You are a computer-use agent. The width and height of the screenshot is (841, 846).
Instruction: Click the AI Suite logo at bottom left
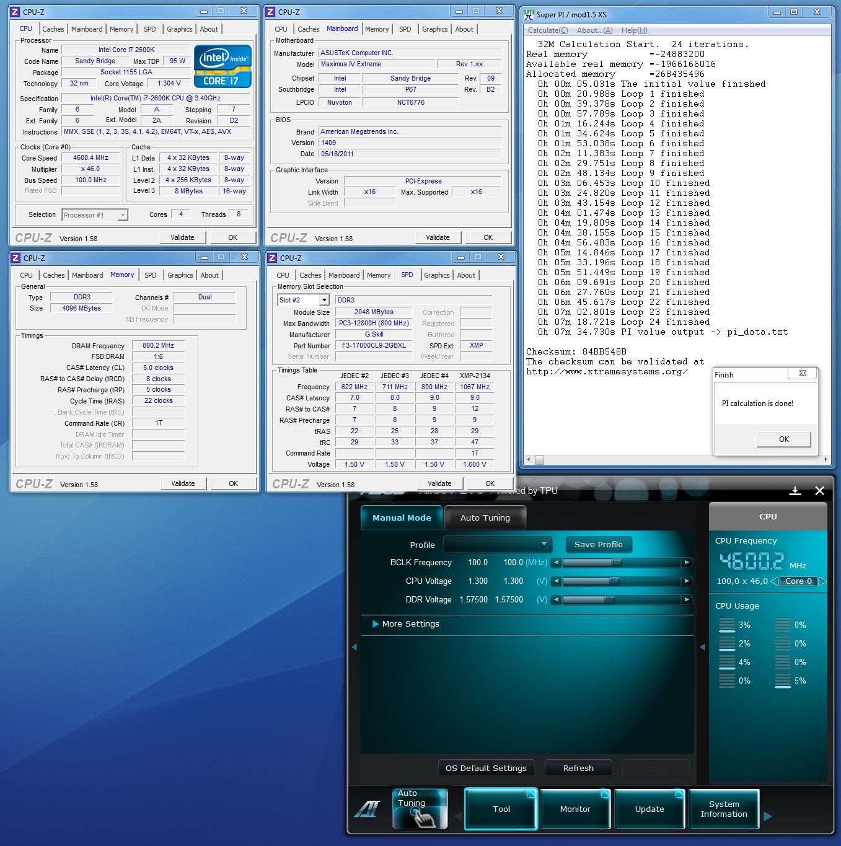(x=367, y=809)
